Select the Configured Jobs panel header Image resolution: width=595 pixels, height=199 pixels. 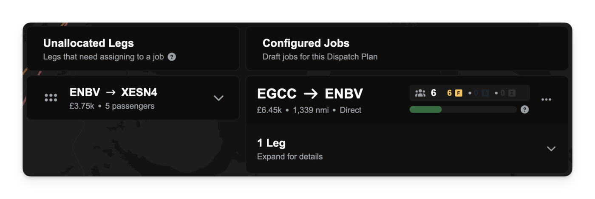coord(306,43)
